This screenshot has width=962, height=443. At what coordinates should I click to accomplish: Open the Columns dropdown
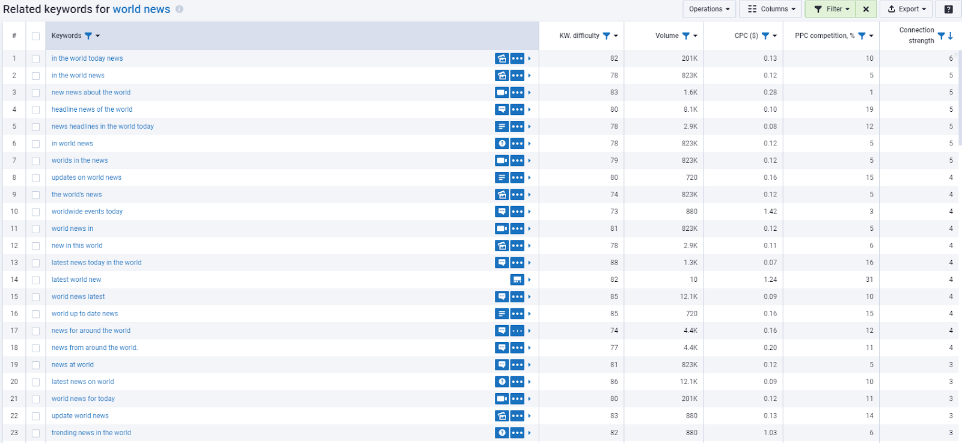coord(771,9)
